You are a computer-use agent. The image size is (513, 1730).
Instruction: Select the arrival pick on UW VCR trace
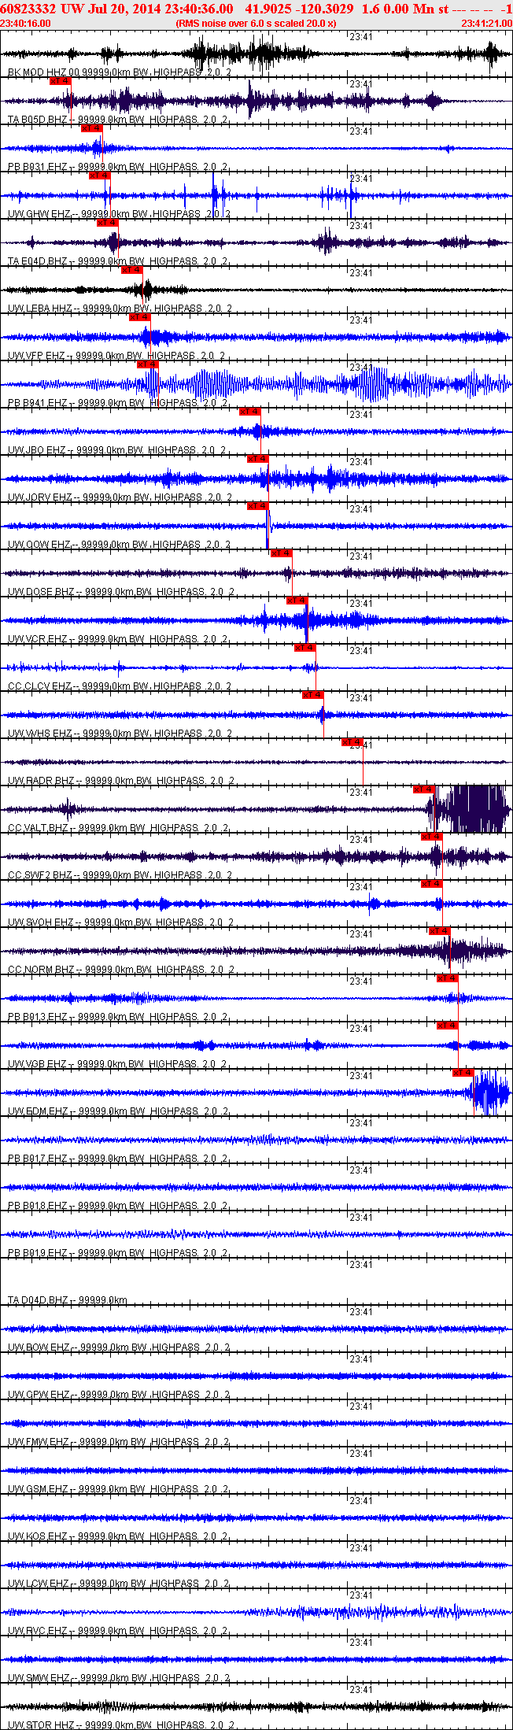pos(297,601)
